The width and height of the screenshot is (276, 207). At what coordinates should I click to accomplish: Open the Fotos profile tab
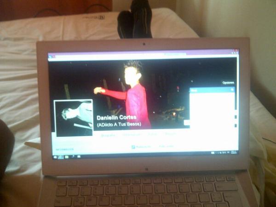pos(152,134)
